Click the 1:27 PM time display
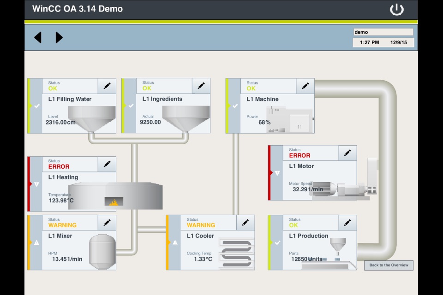 tap(369, 42)
